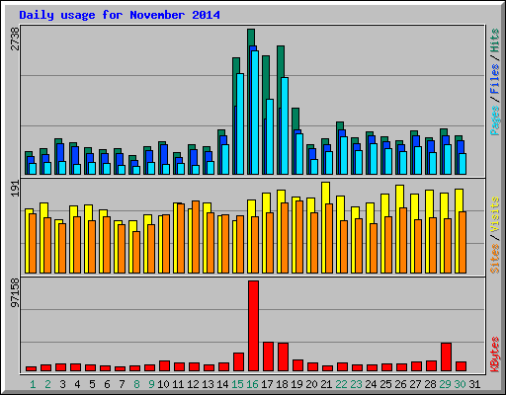Click the cyan Pages bar for day 18
This screenshot has height=395, width=506.
coord(285,125)
